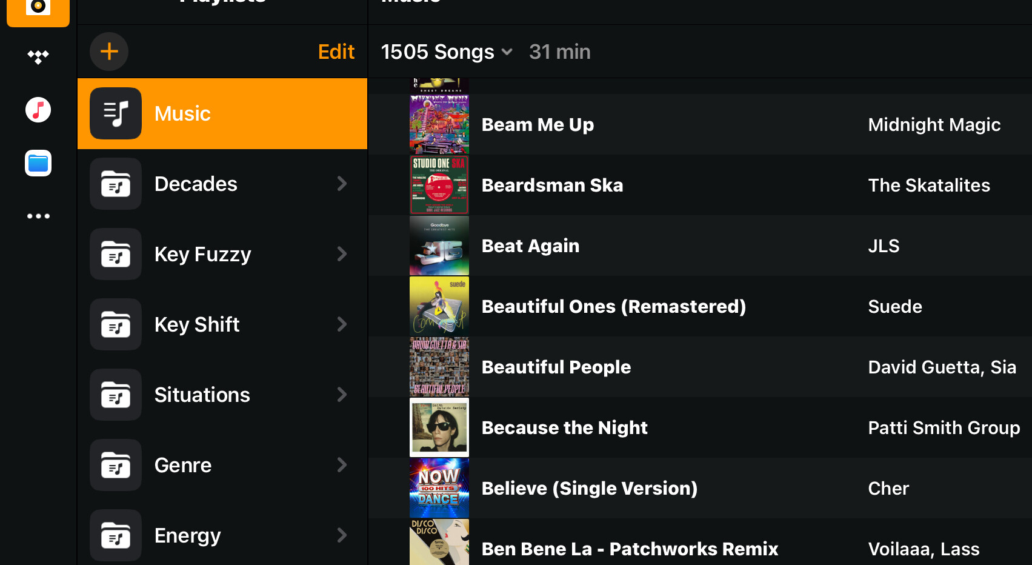Select Believe (Single Version) by Cher
Image resolution: width=1032 pixels, height=565 pixels.
pyautogui.click(x=589, y=489)
